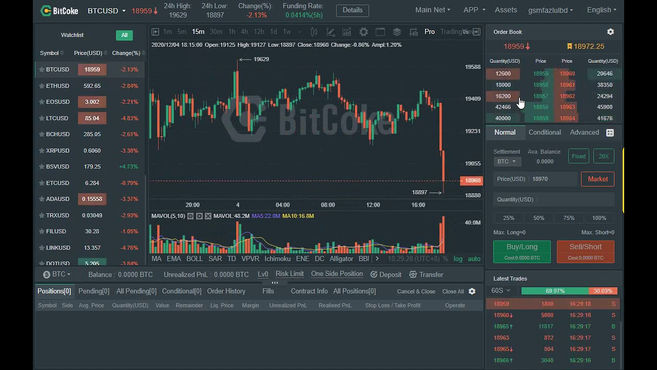Screen dimensions: 657x370
Task: Show more indicators with the arrow after BBI
Action: (x=377, y=258)
